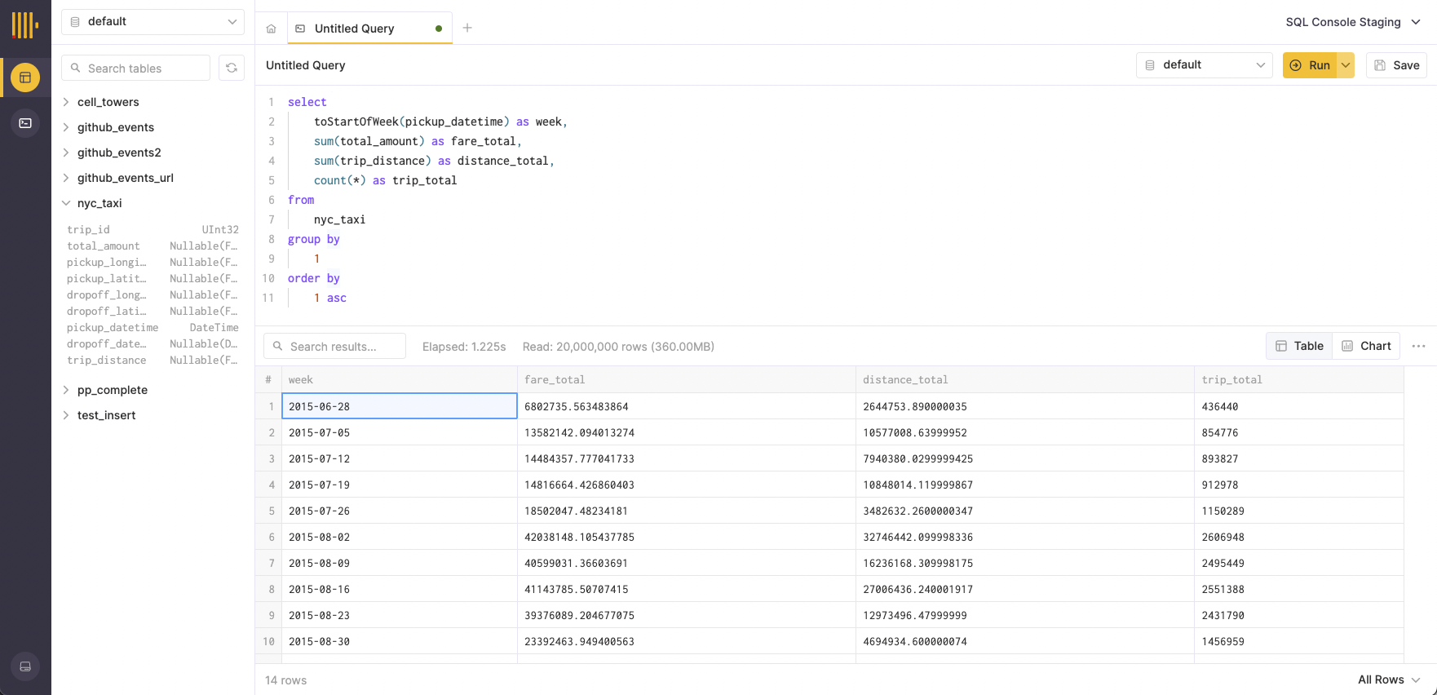
Task: Select the 2015-08-30 week cell
Action: 400,641
